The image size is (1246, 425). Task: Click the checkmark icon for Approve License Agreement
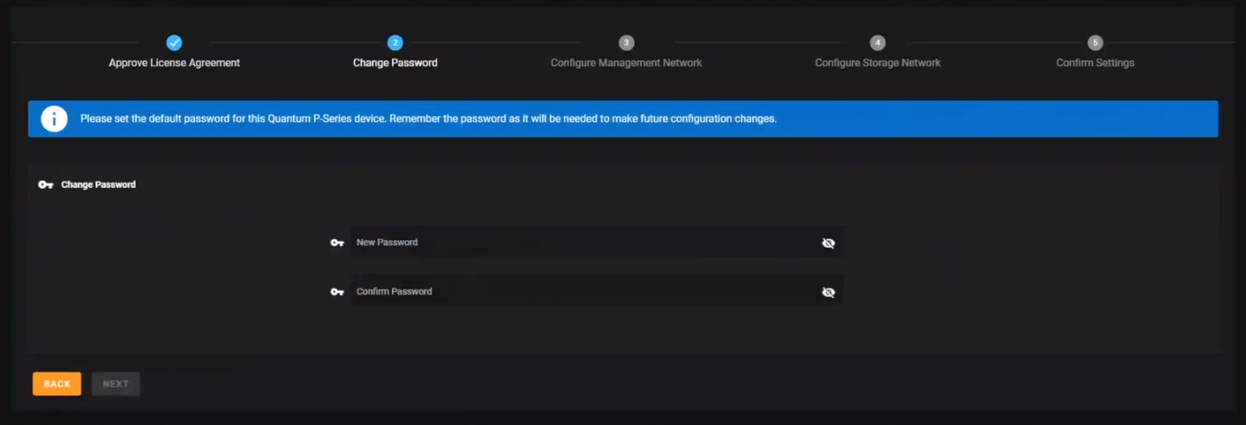(174, 43)
